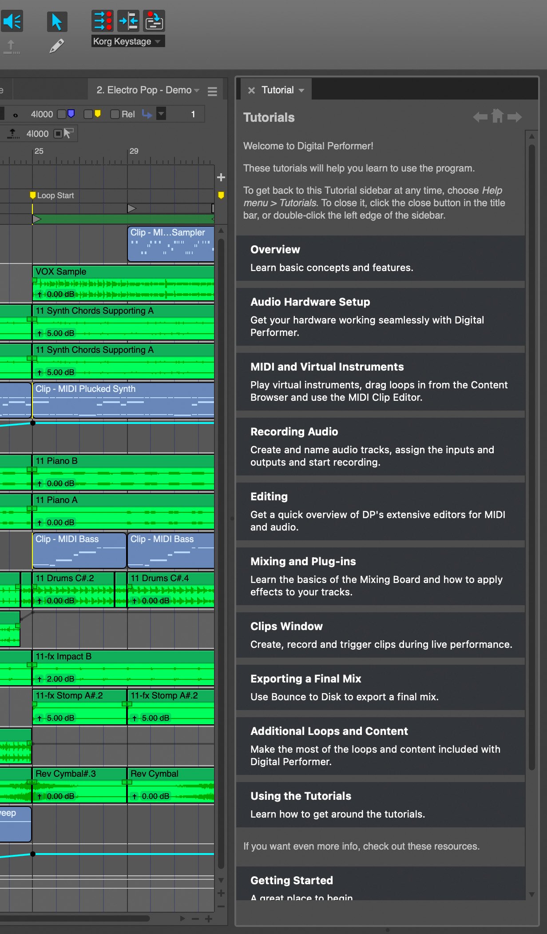Open MIDI and Virtual Instruments tutorial
The image size is (547, 934).
tap(381, 382)
